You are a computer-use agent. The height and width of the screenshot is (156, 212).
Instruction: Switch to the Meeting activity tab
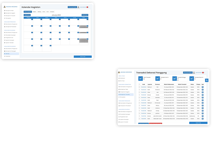click(x=39, y=12)
